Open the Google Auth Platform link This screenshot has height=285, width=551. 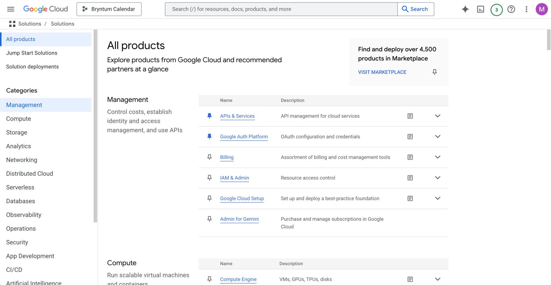pyautogui.click(x=244, y=137)
